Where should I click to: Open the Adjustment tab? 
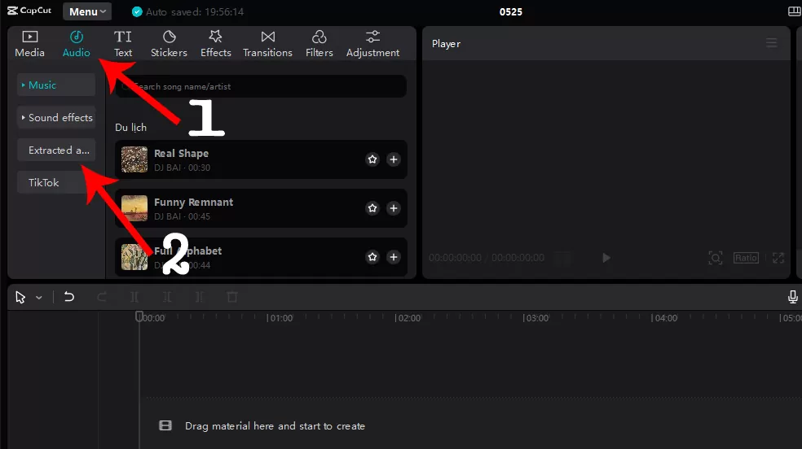click(x=372, y=44)
